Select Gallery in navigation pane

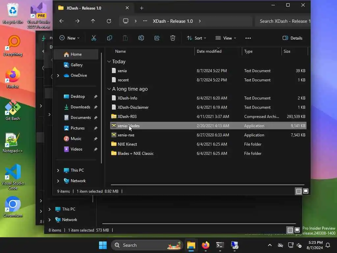[x=76, y=65]
